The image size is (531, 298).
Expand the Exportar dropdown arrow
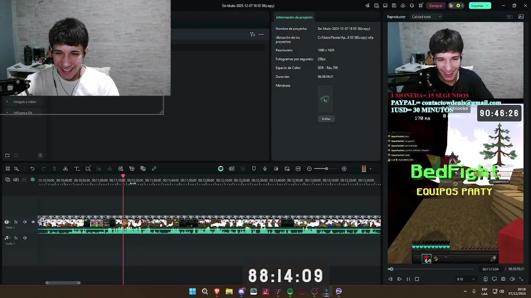point(488,6)
